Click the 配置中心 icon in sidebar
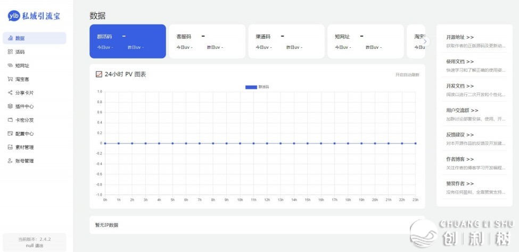The image size is (519, 252). click(x=10, y=133)
